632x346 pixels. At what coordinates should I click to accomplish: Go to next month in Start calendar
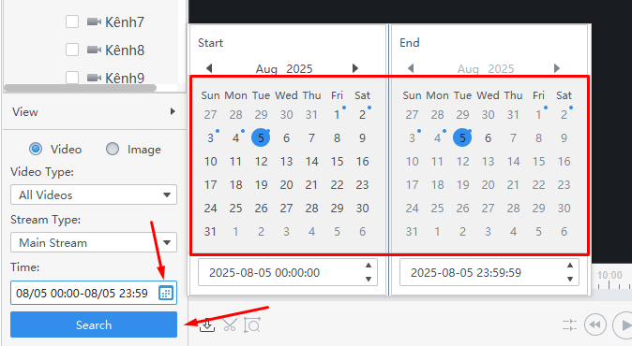[355, 68]
